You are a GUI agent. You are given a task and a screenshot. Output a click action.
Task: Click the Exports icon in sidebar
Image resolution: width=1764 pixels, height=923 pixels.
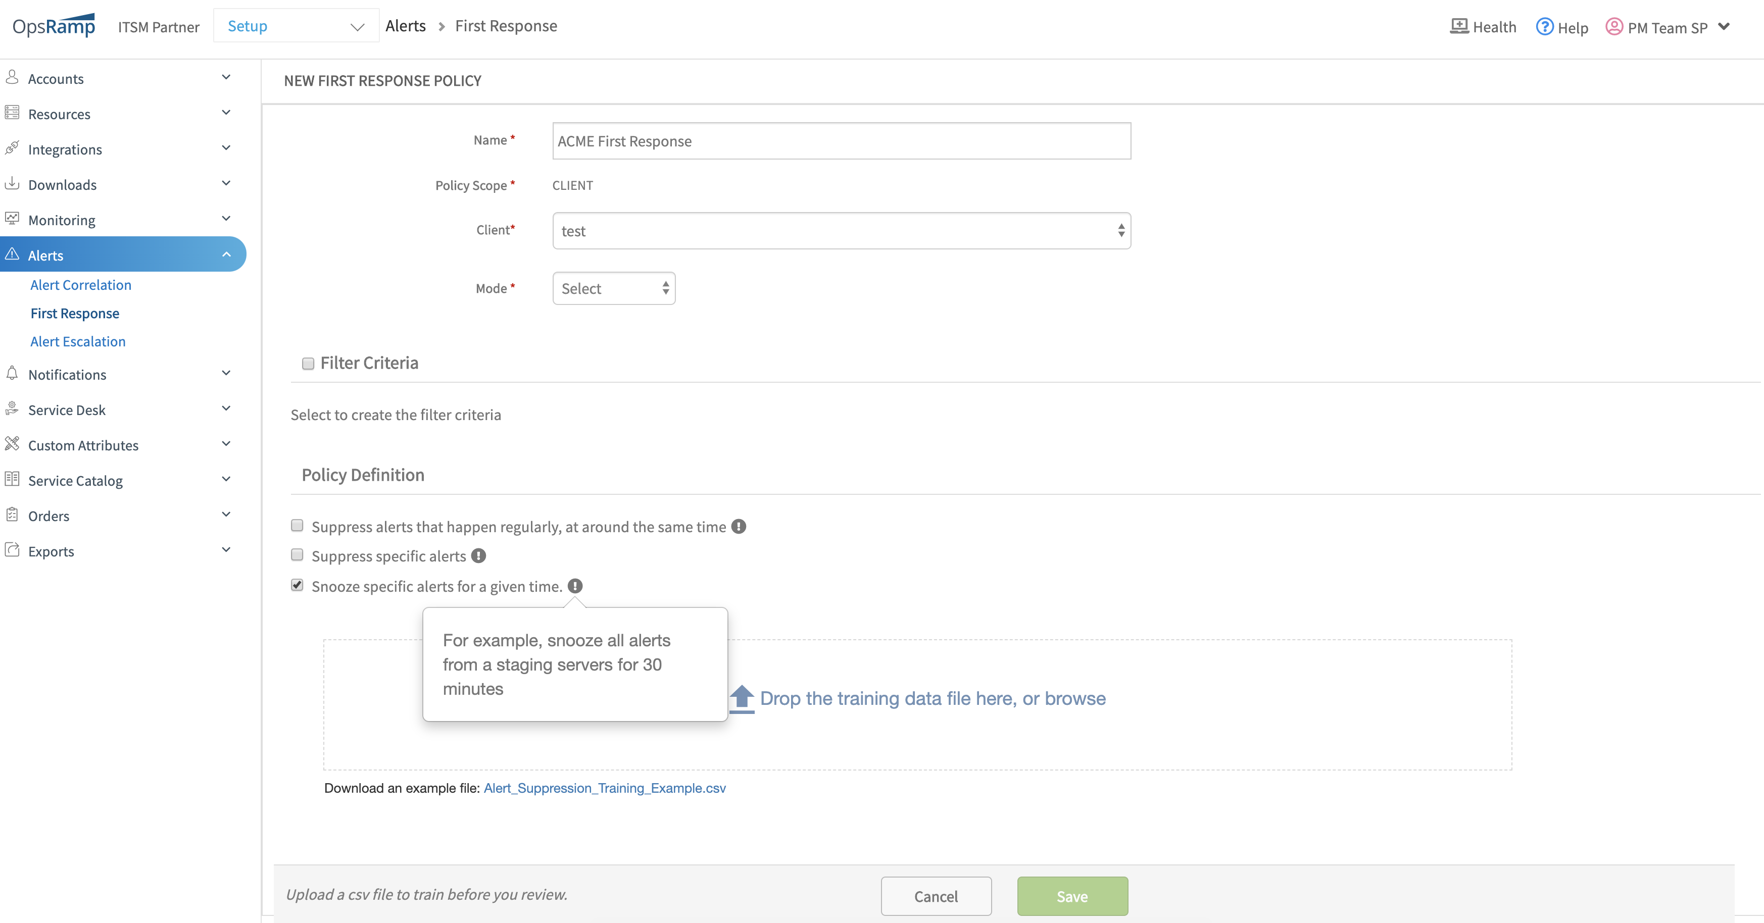coord(12,550)
